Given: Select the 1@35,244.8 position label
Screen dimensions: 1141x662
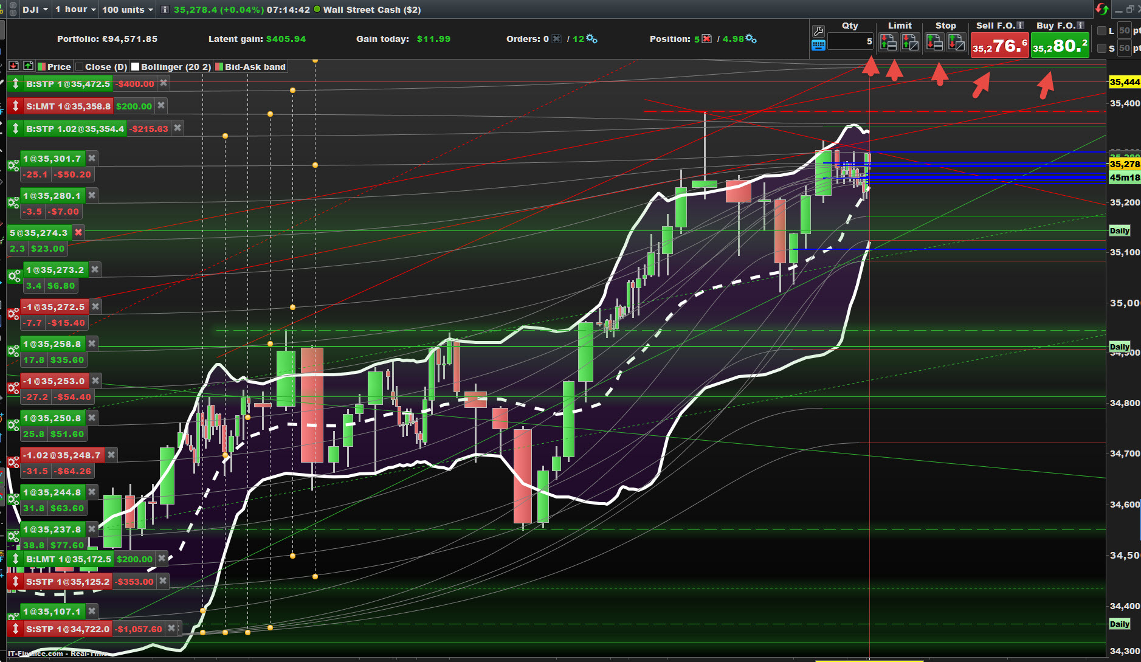Looking at the screenshot, I should (52, 492).
